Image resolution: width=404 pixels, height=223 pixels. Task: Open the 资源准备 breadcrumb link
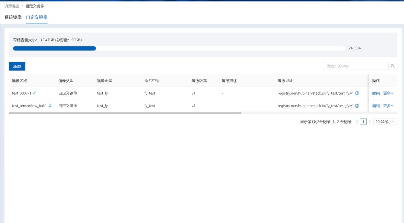12,6
